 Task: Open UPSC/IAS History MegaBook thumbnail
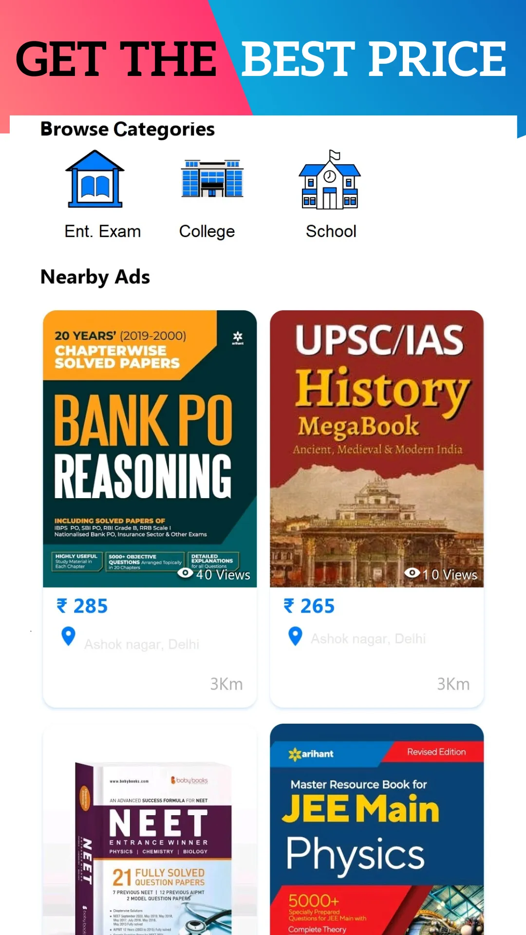(376, 449)
